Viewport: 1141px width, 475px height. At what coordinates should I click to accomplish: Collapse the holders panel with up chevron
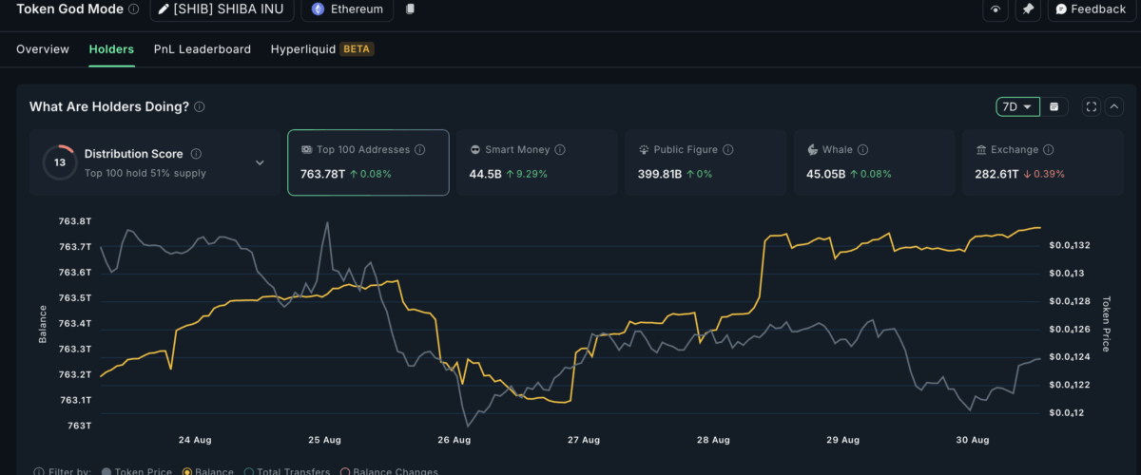pyautogui.click(x=1114, y=107)
